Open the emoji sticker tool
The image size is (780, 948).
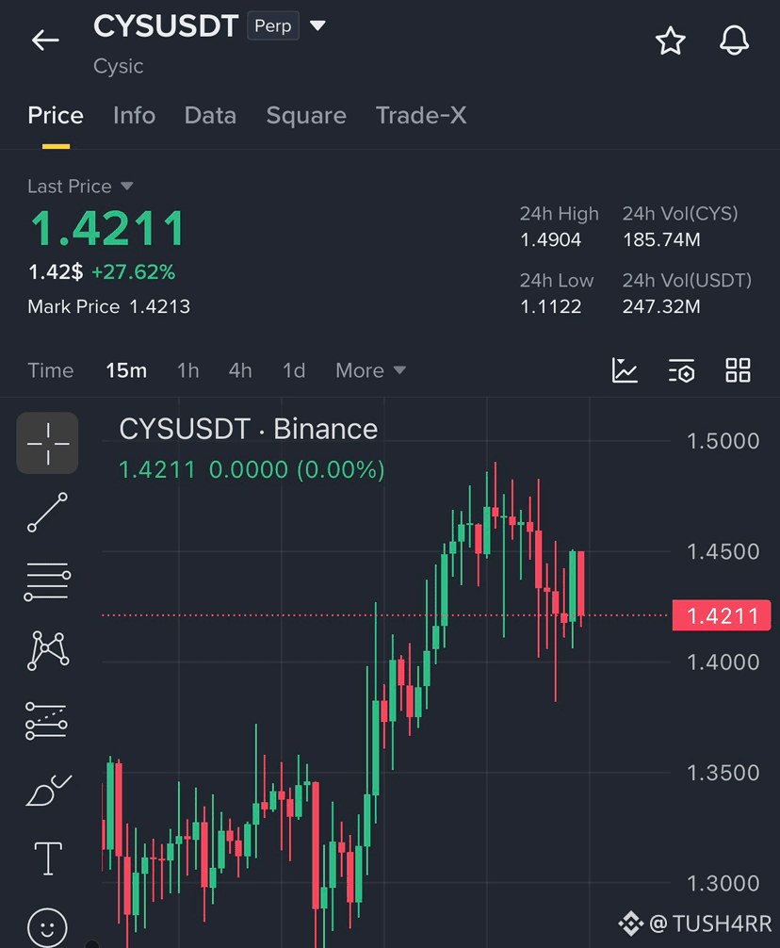(x=47, y=927)
